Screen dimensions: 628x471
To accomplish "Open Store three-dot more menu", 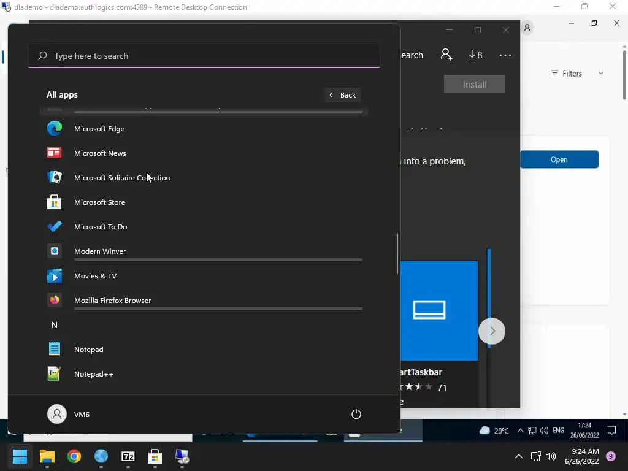I will point(505,55).
